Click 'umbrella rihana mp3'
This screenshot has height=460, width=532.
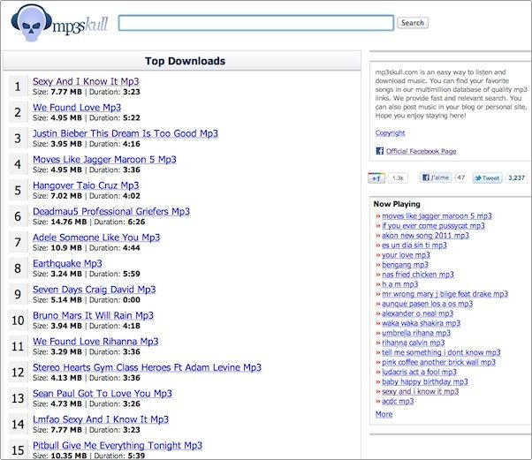coord(416,333)
